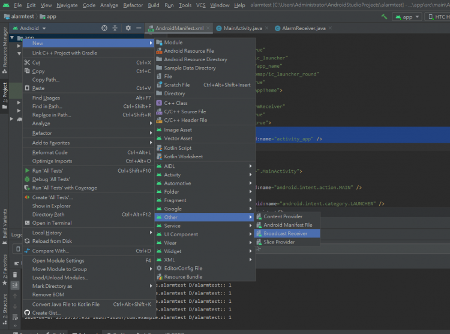This screenshot has height=334, width=450.
Task: Open the Resource Manager side panel
Action: [5, 47]
